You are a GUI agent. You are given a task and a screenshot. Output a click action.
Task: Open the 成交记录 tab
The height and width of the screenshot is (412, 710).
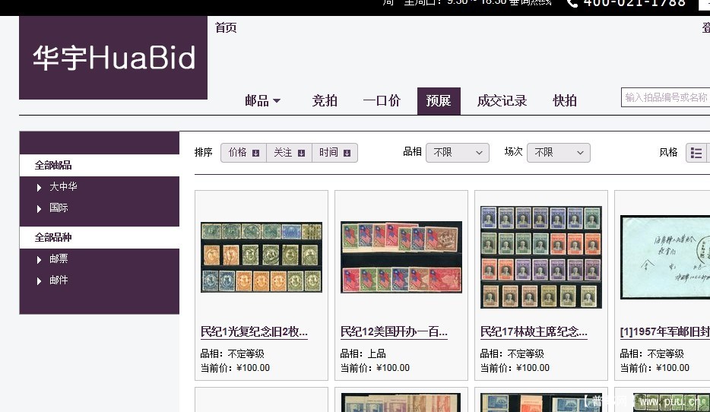point(502,101)
